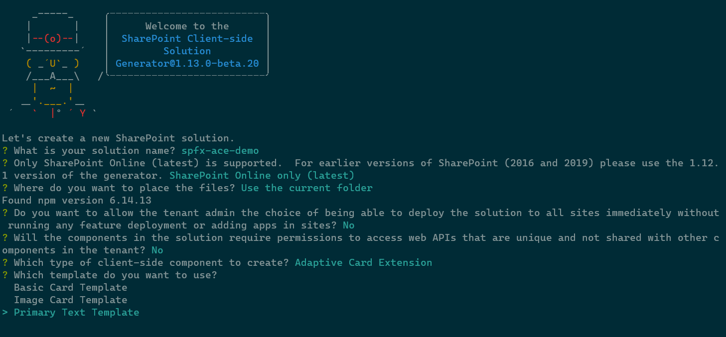726x337 pixels.
Task: Click the Found npm version 6.14.13 line
Action: point(77,201)
